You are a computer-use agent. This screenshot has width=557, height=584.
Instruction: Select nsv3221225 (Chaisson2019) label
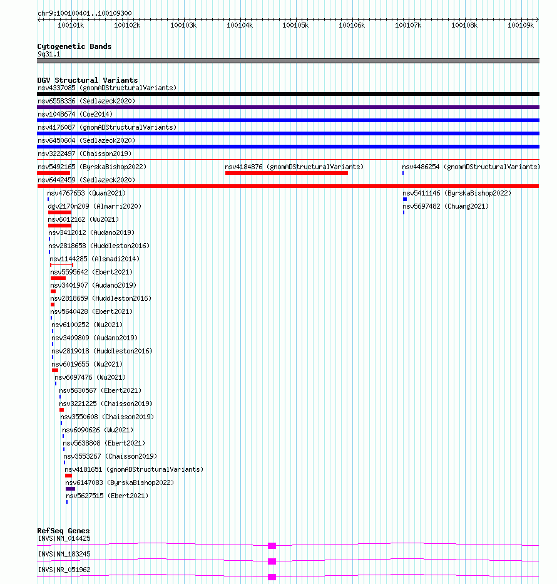pos(106,404)
